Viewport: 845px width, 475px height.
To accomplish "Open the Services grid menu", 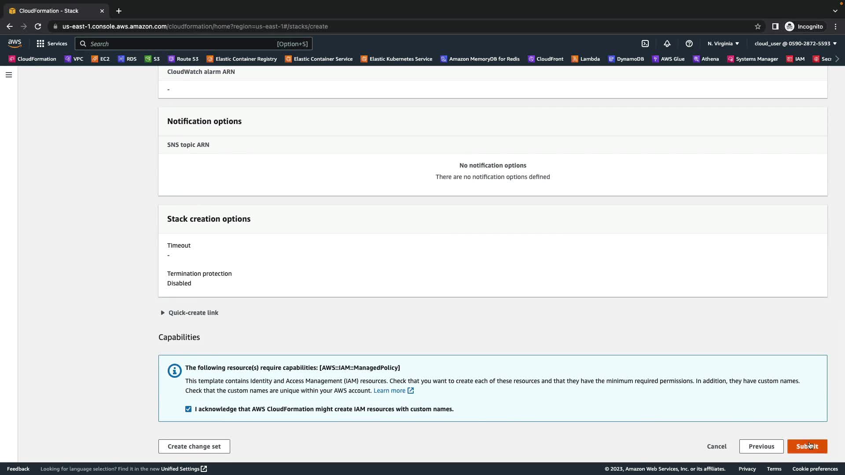I will point(52,44).
